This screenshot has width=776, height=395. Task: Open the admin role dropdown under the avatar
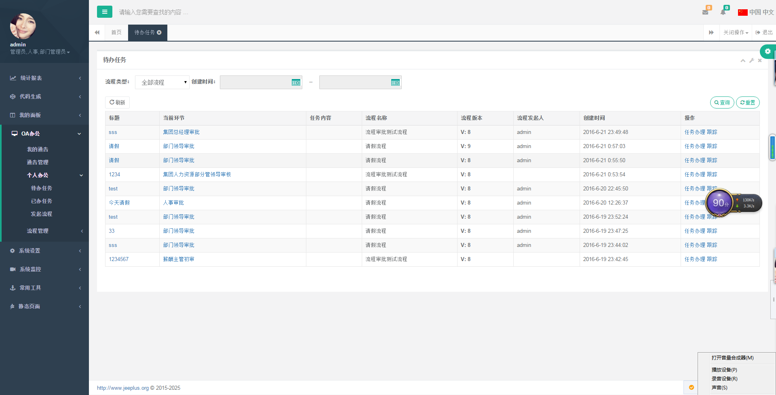point(40,52)
